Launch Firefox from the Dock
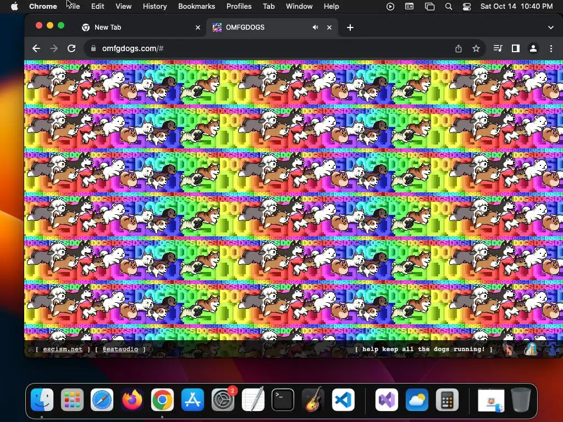 [132, 400]
